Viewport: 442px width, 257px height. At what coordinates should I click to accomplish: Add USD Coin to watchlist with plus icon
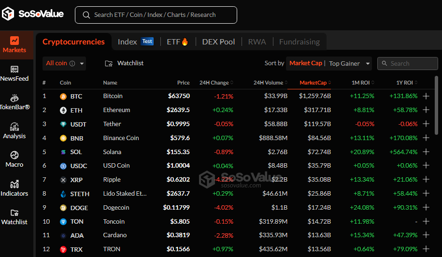click(426, 165)
